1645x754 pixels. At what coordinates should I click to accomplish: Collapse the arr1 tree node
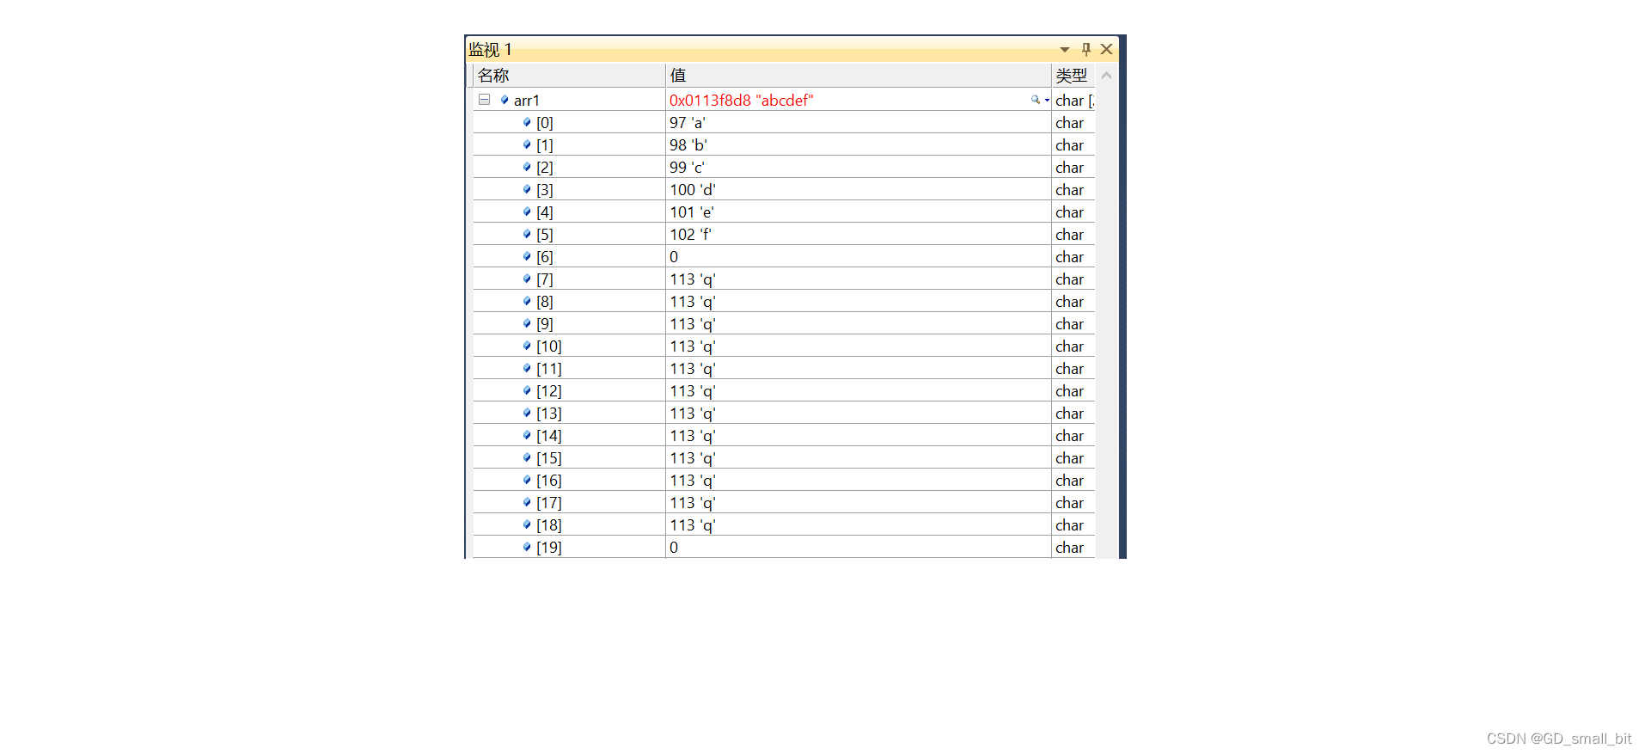pos(485,100)
